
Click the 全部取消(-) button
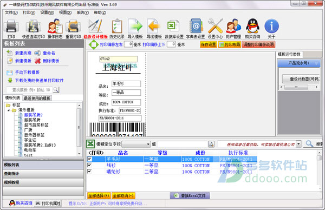(123, 195)
